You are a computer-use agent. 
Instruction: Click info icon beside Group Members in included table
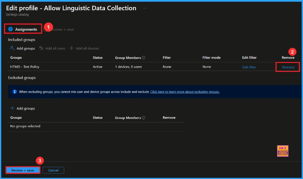[x=143, y=58]
